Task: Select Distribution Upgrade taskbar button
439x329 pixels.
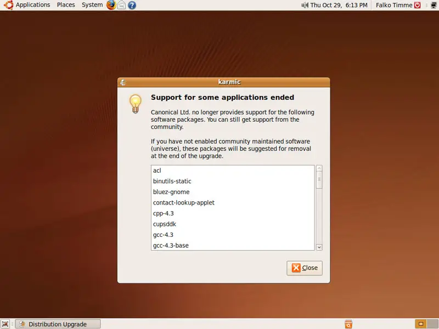Action: [x=58, y=324]
